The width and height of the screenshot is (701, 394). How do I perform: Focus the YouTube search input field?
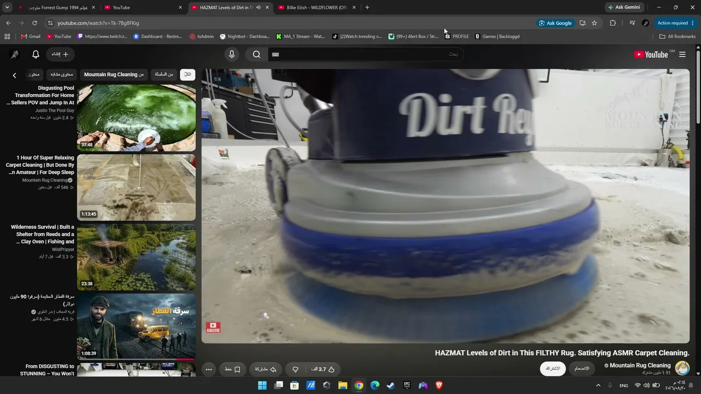365,54
